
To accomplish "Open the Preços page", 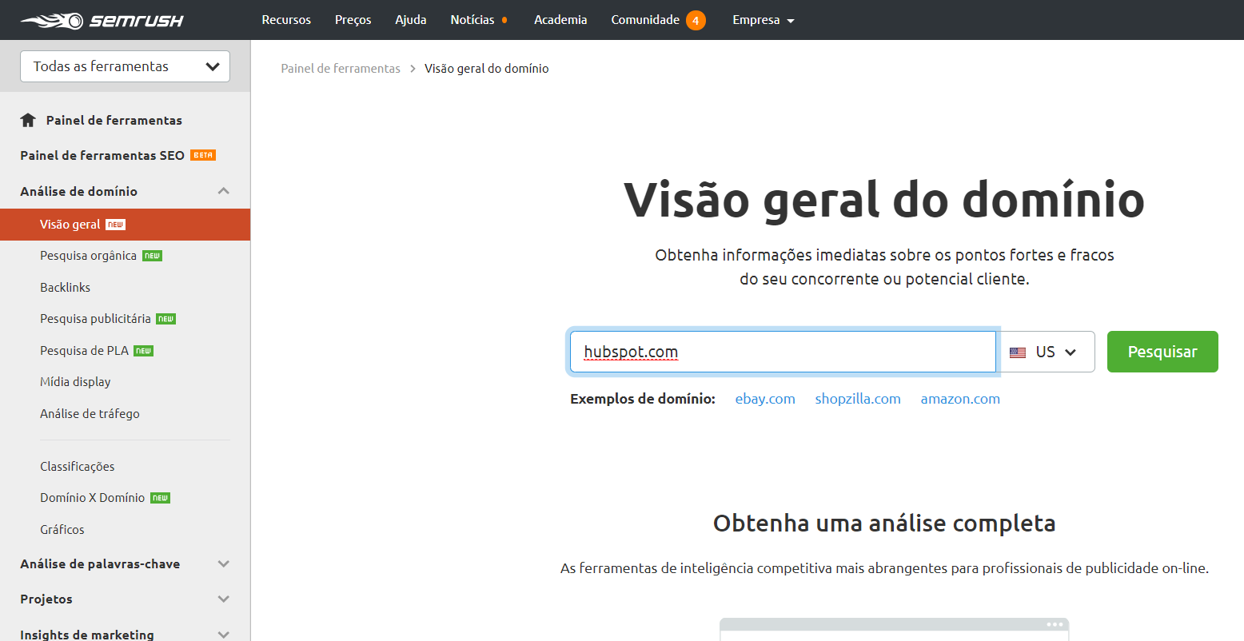I will coord(353,20).
